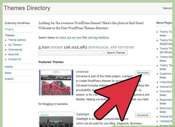This screenshot has width=175, height=127.
Task: Open the Plugins link in sidebar
Action: click(x=9, y=29)
